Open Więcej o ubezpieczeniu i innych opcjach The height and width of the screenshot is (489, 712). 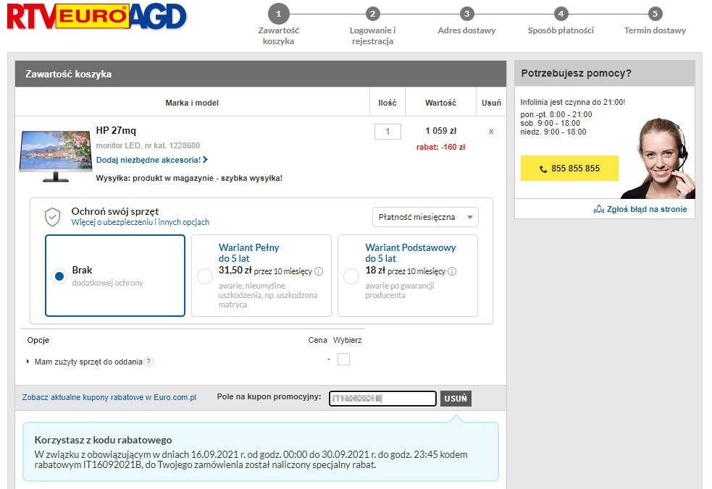click(x=141, y=222)
